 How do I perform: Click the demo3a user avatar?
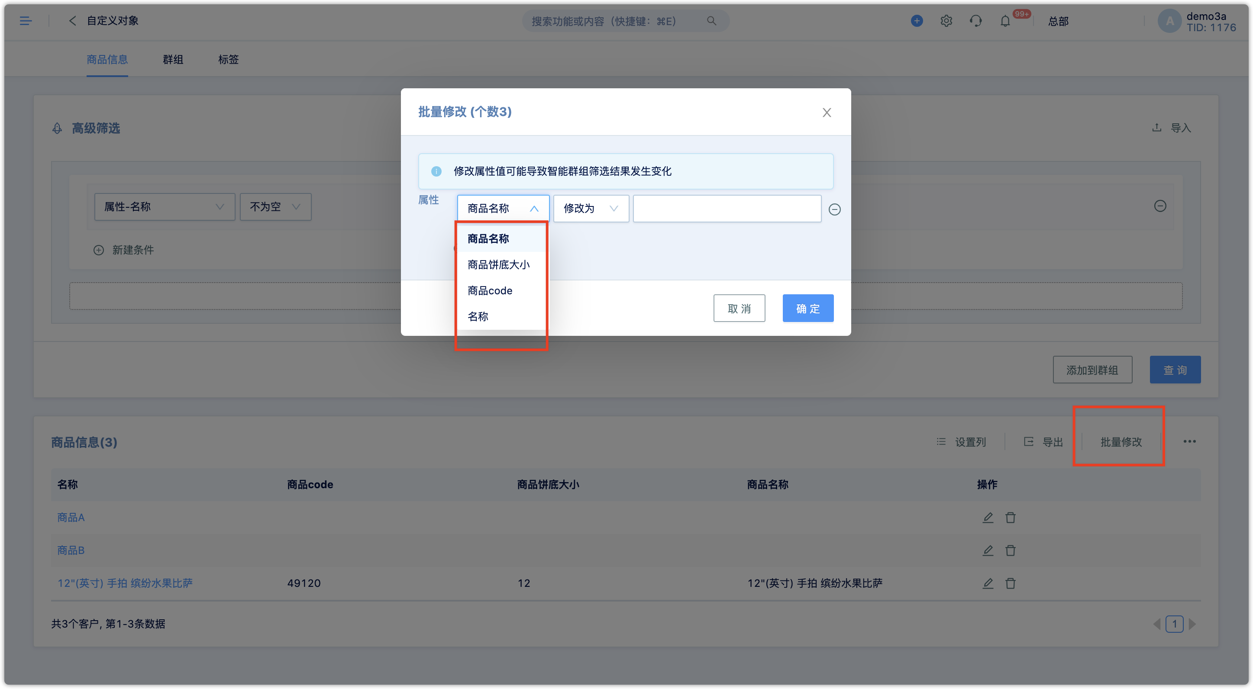[1169, 21]
